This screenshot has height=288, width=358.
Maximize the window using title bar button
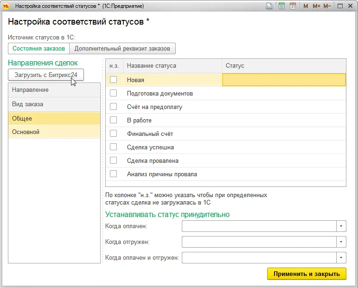[340, 6]
